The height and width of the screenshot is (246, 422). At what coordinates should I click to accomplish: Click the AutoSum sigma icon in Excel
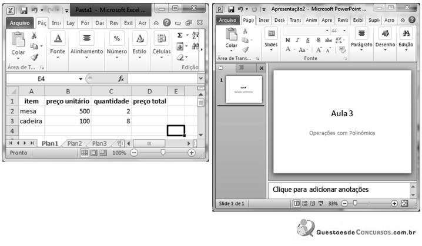pyautogui.click(x=180, y=35)
